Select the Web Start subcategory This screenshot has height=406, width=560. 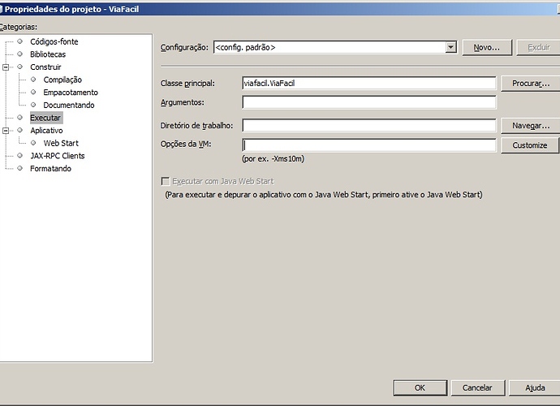tap(61, 143)
